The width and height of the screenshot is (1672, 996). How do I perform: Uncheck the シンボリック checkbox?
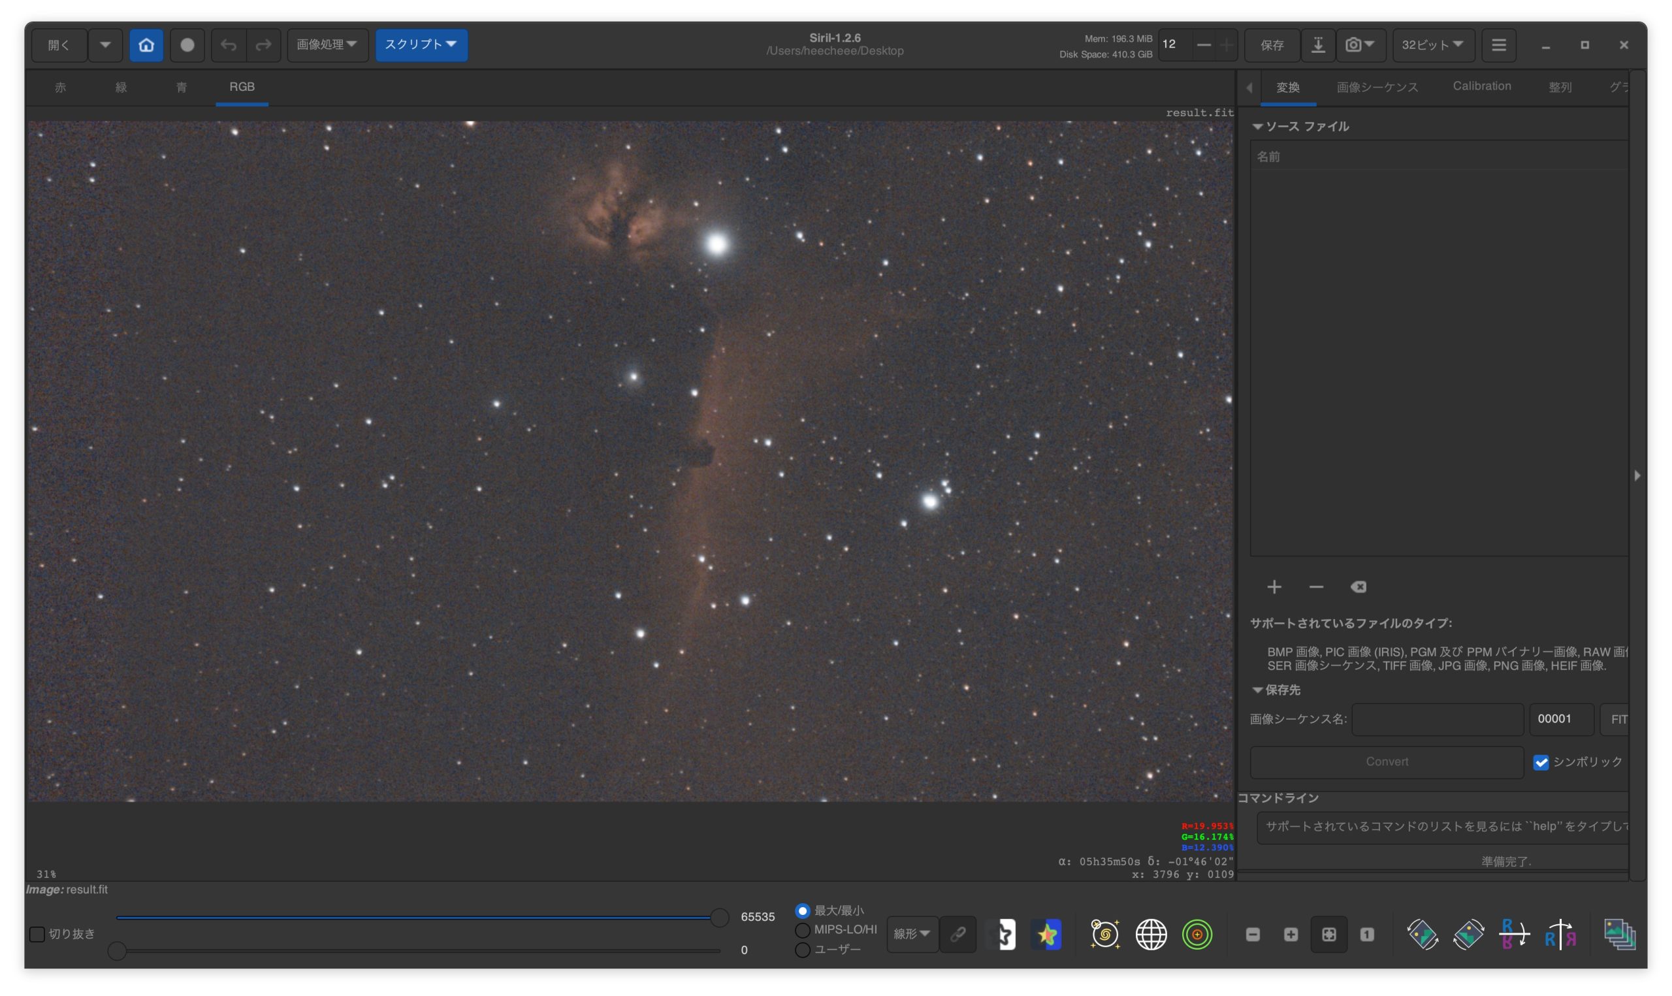pos(1541,762)
